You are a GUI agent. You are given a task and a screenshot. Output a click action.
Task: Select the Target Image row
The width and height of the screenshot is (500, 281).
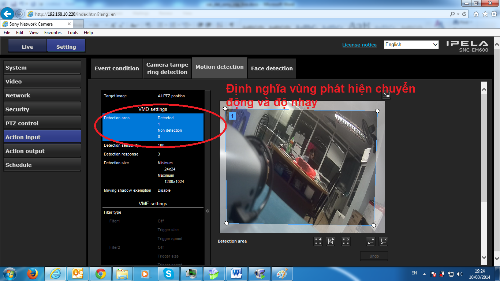[153, 96]
